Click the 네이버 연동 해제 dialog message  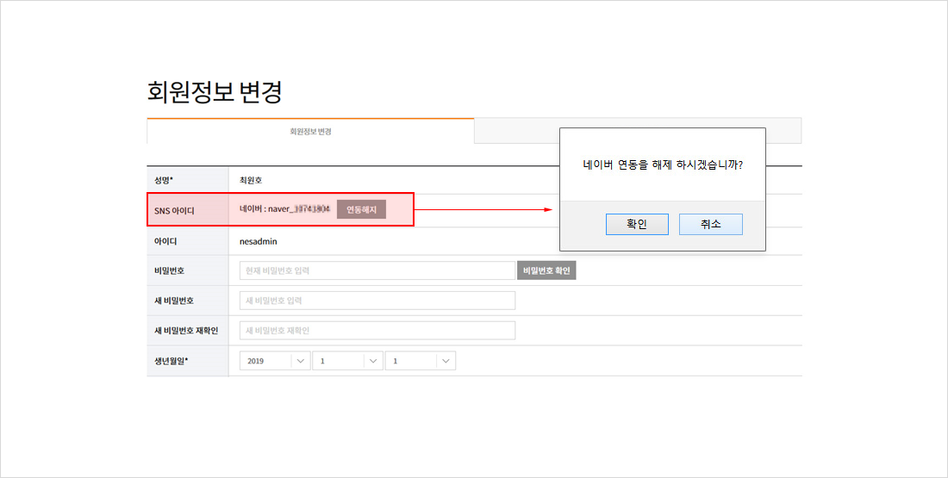(x=662, y=165)
